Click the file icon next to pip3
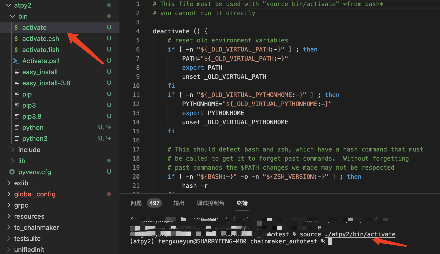The width and height of the screenshot is (440, 254). [17, 105]
